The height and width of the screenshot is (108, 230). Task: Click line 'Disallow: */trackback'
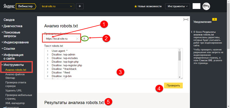(64, 69)
